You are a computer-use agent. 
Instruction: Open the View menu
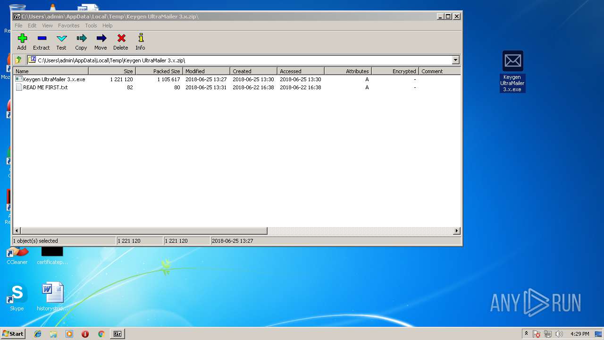tap(48, 25)
